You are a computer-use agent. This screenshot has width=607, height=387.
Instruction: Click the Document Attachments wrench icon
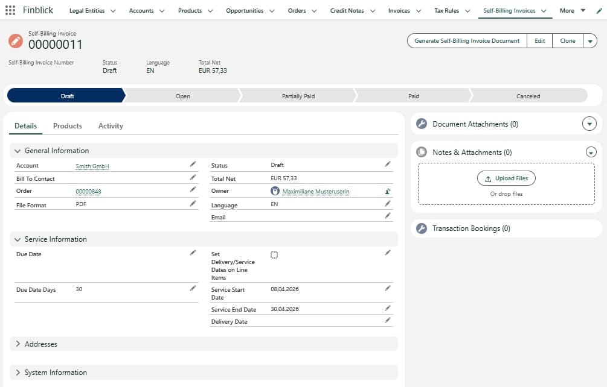click(422, 124)
